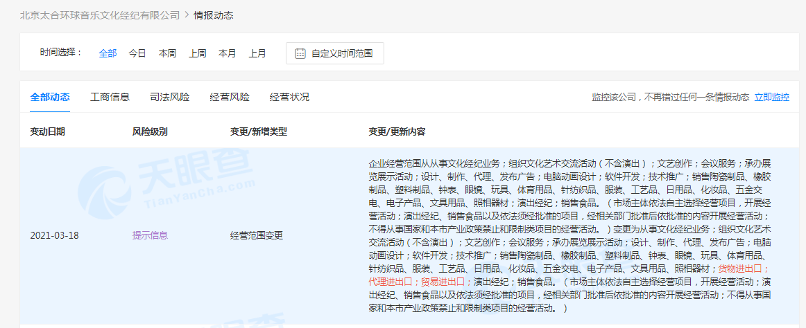Click the red highlighted 货物进出口 text
Viewport: 806px width, 328px height.
[741, 268]
